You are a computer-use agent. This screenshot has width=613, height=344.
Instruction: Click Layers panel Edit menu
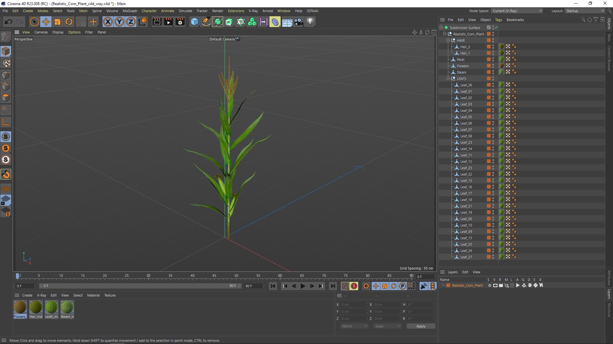click(465, 272)
